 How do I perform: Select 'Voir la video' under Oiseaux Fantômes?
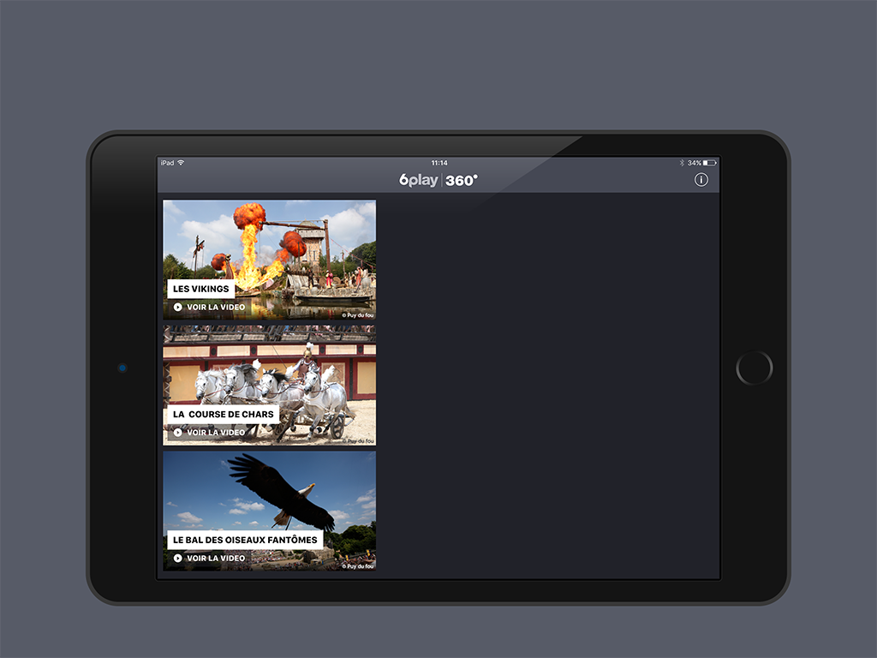coord(216,559)
